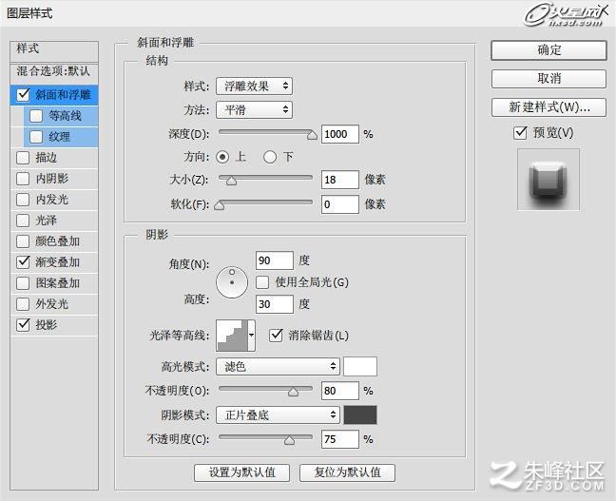Viewport: 616px width, 501px height.
Task: Uncheck 消除锯齿(L) checkbox
Action: click(x=276, y=336)
